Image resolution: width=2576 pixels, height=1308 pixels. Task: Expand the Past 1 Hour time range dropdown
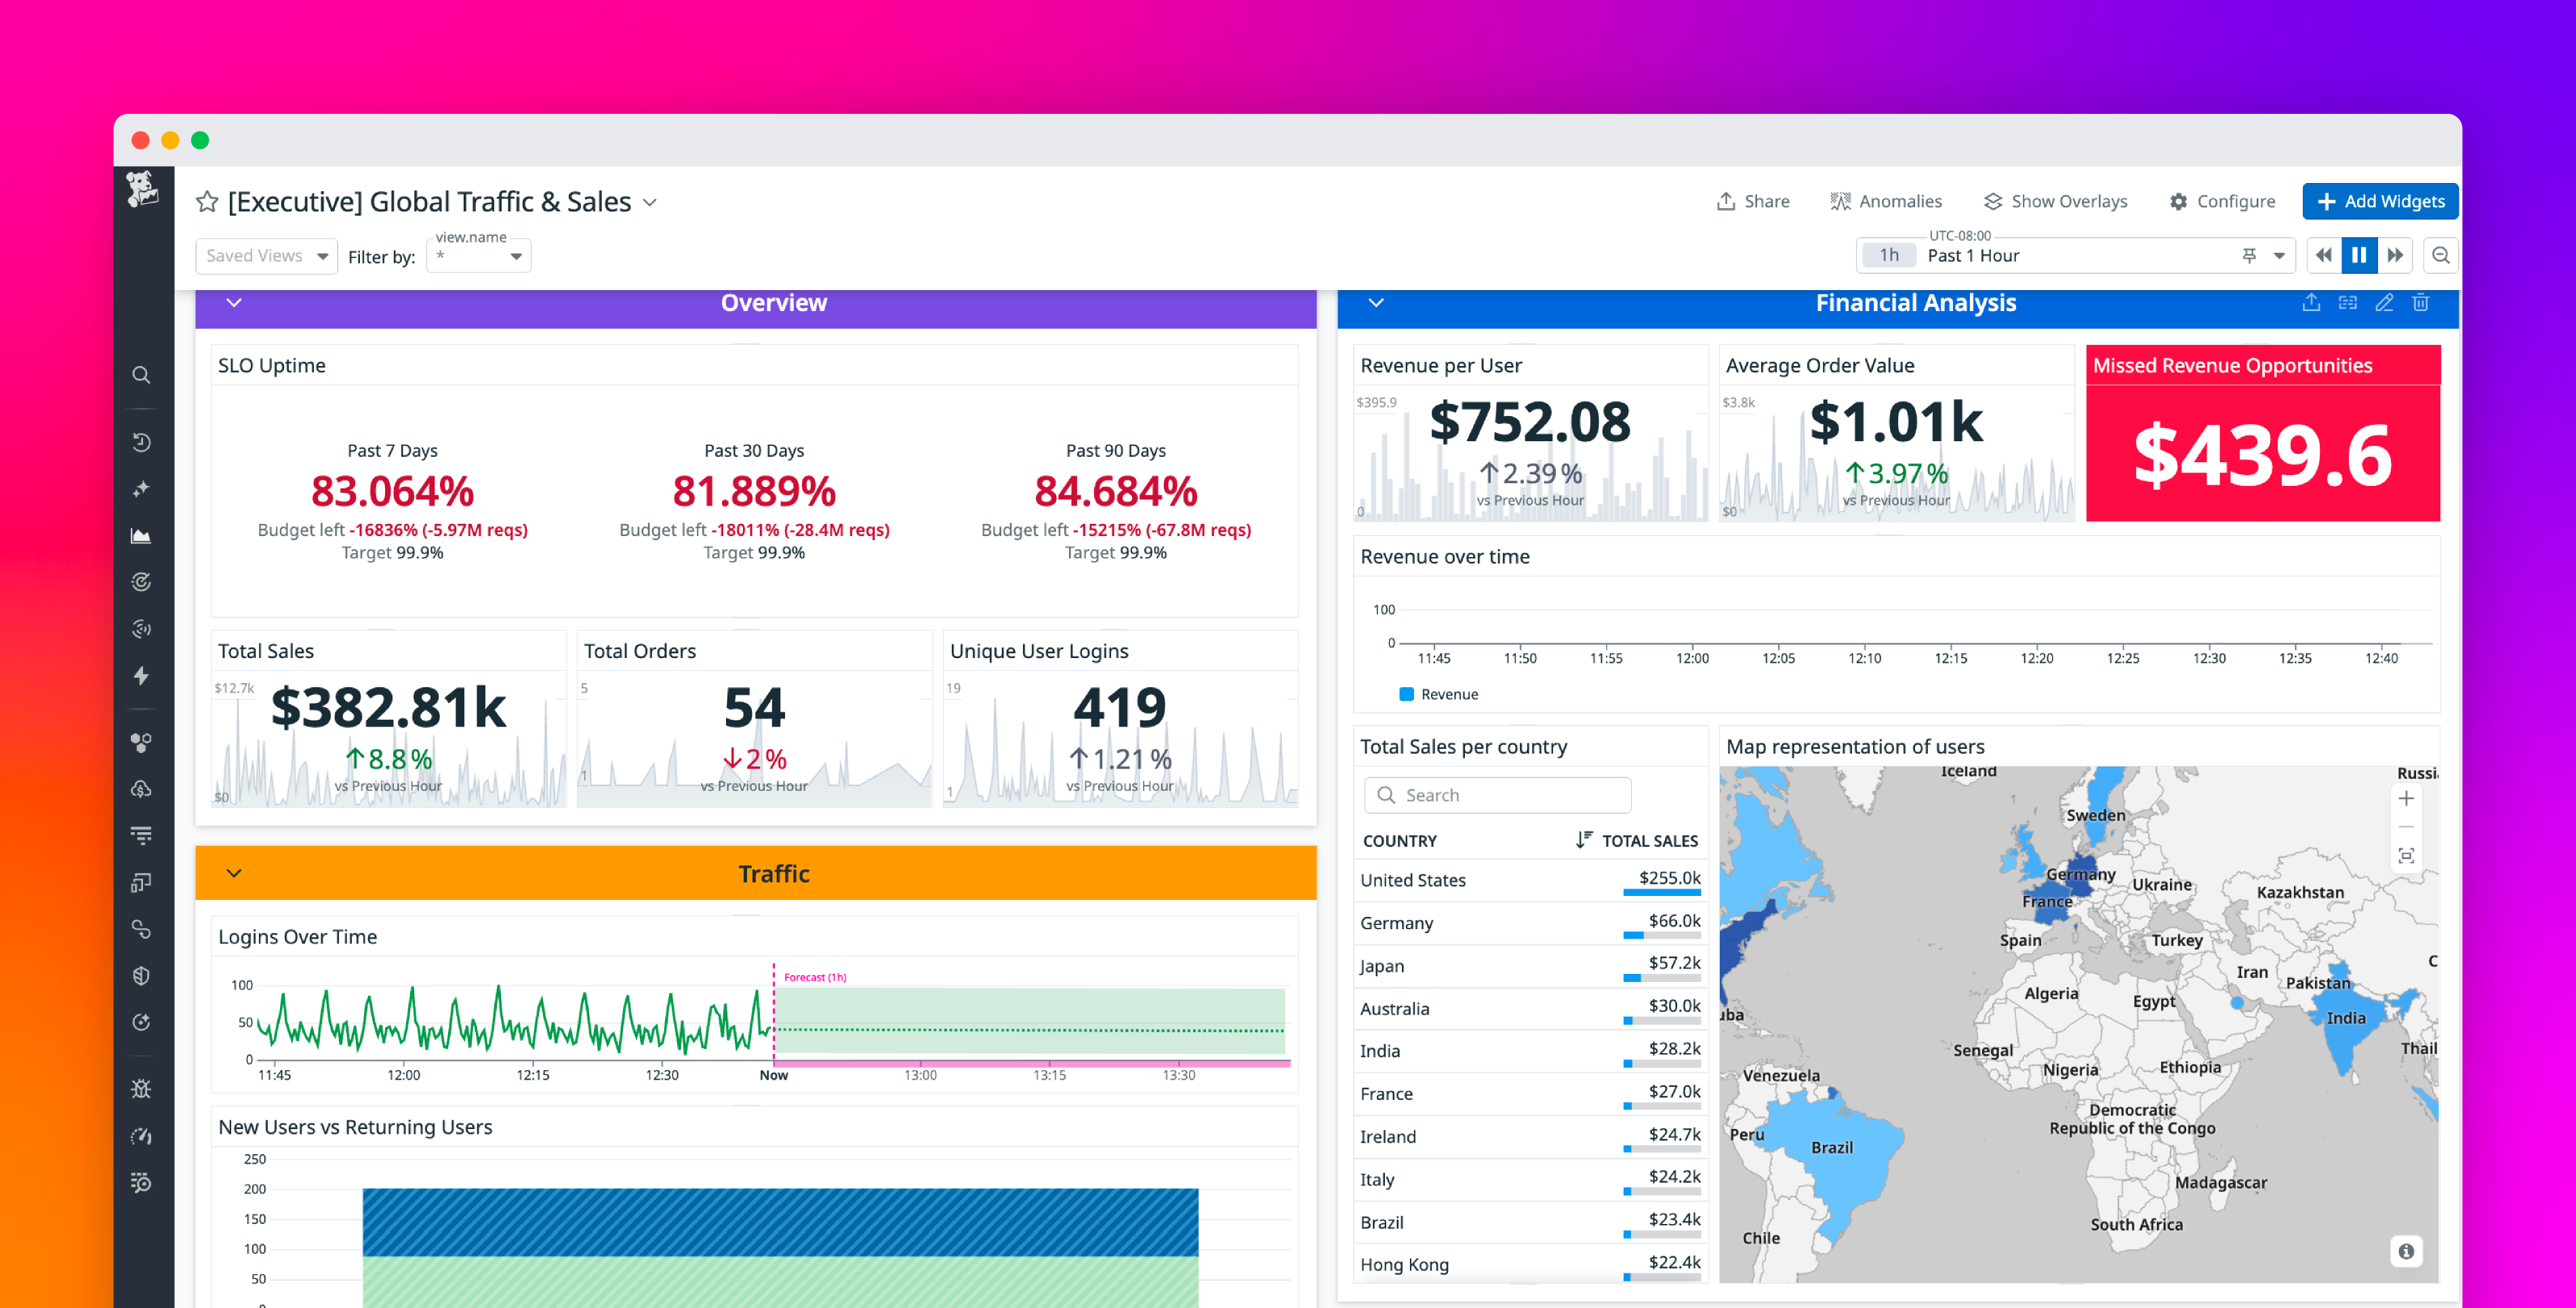[x=2280, y=255]
